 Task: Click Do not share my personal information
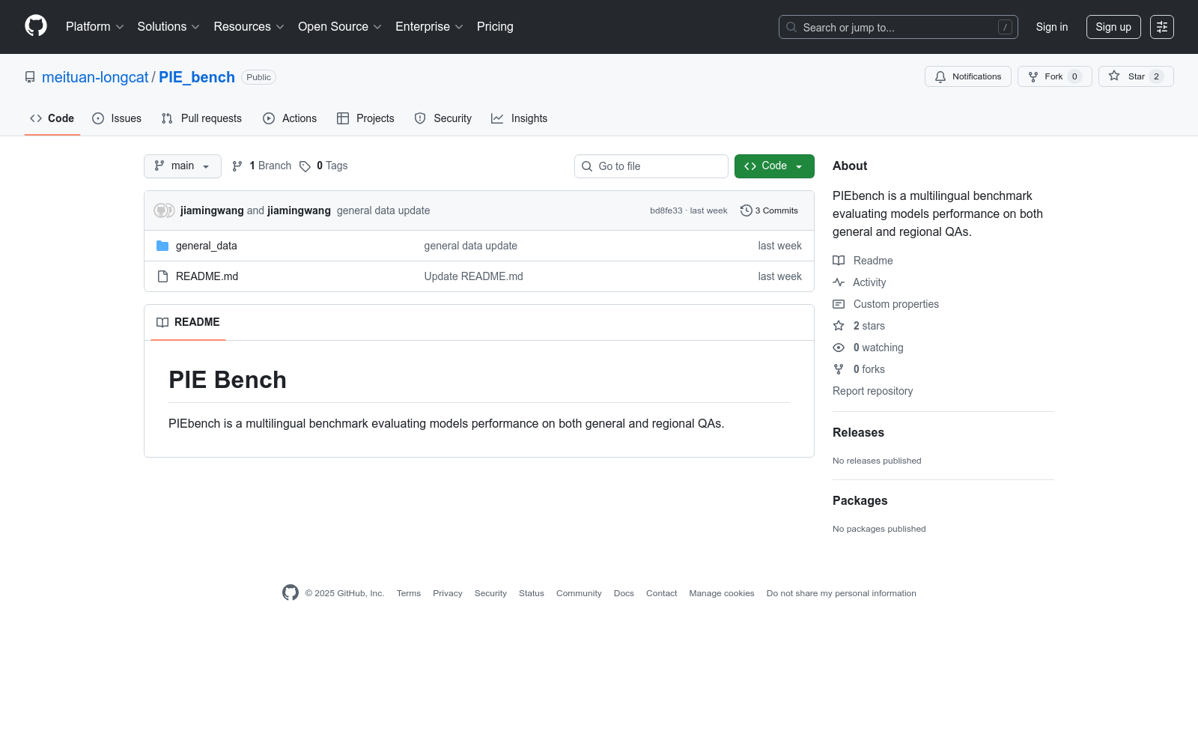tap(841, 593)
